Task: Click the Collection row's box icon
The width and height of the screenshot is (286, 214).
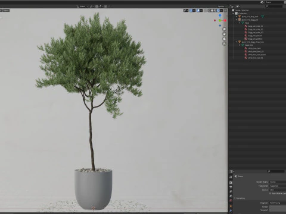Action: [x=237, y=13]
